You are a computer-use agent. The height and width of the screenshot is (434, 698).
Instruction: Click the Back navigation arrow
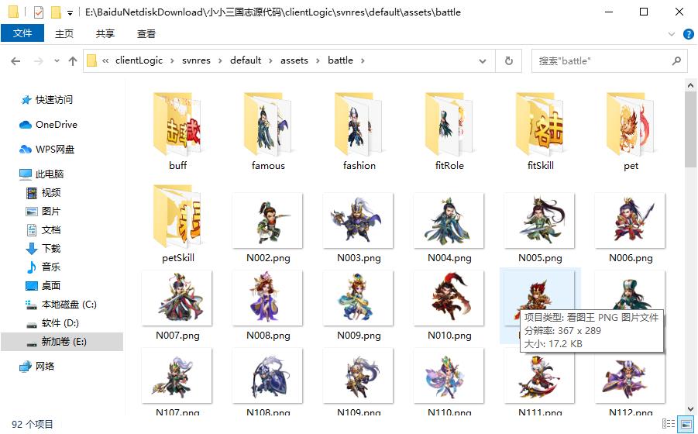click(15, 61)
